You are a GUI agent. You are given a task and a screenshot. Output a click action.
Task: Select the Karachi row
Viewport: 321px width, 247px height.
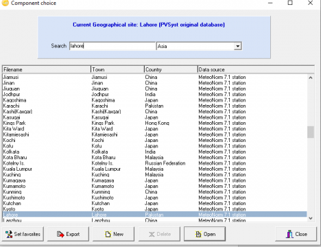pos(154,106)
